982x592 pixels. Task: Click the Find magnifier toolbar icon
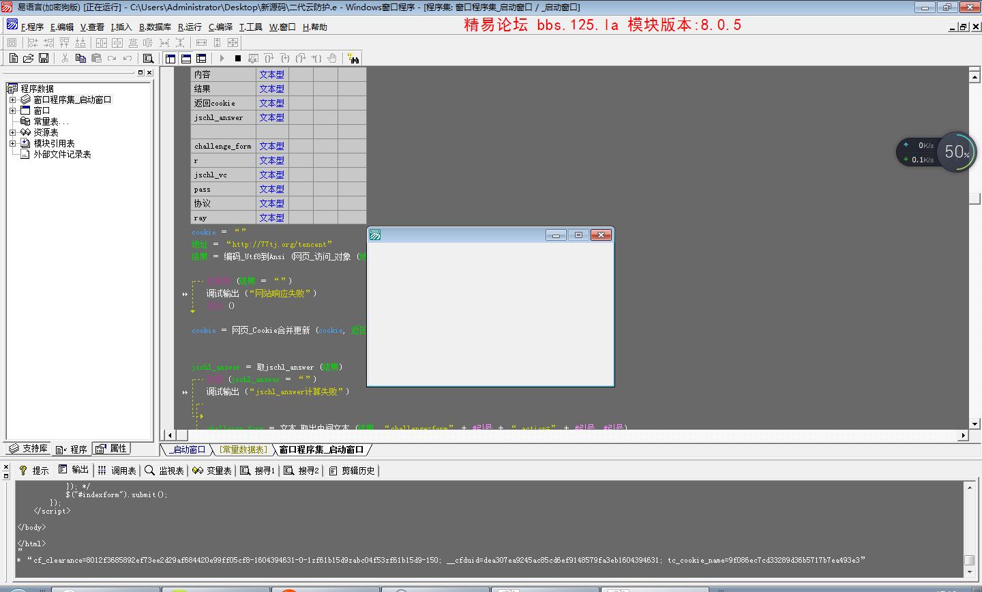[x=147, y=59]
